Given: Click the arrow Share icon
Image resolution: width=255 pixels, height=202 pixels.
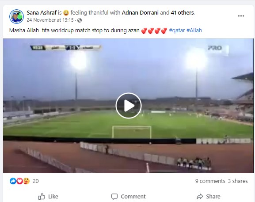Looking at the screenshot, I should (200, 196).
